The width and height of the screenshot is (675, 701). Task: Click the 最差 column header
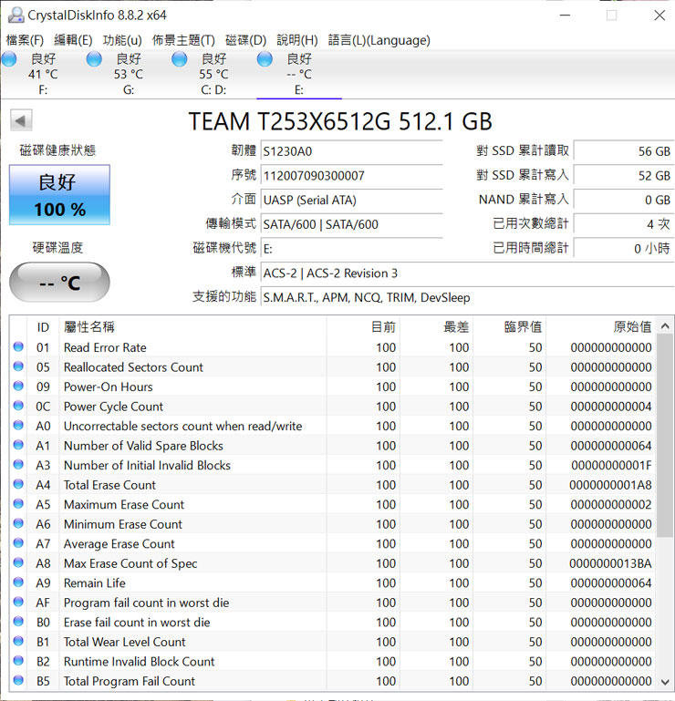(437, 327)
